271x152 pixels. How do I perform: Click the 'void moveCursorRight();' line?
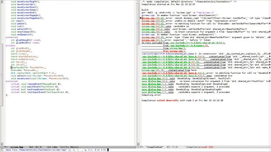(x=25, y=2)
